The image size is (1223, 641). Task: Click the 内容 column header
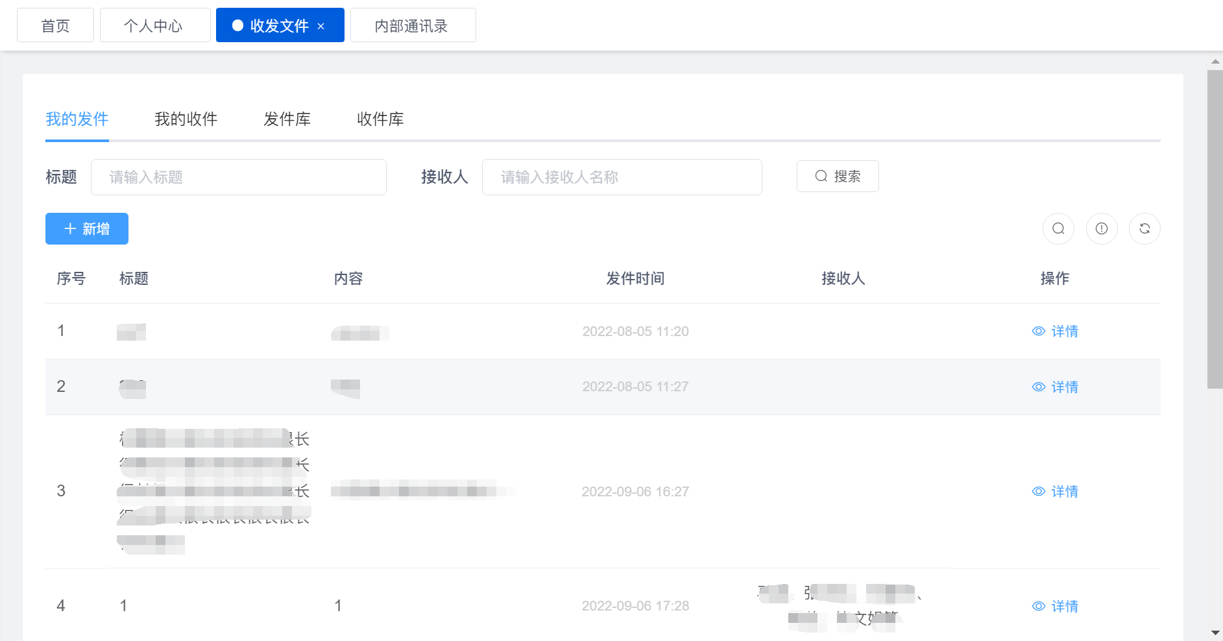[x=348, y=279]
